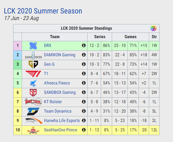
Task: Click the T1 red logo
Action: (33, 74)
